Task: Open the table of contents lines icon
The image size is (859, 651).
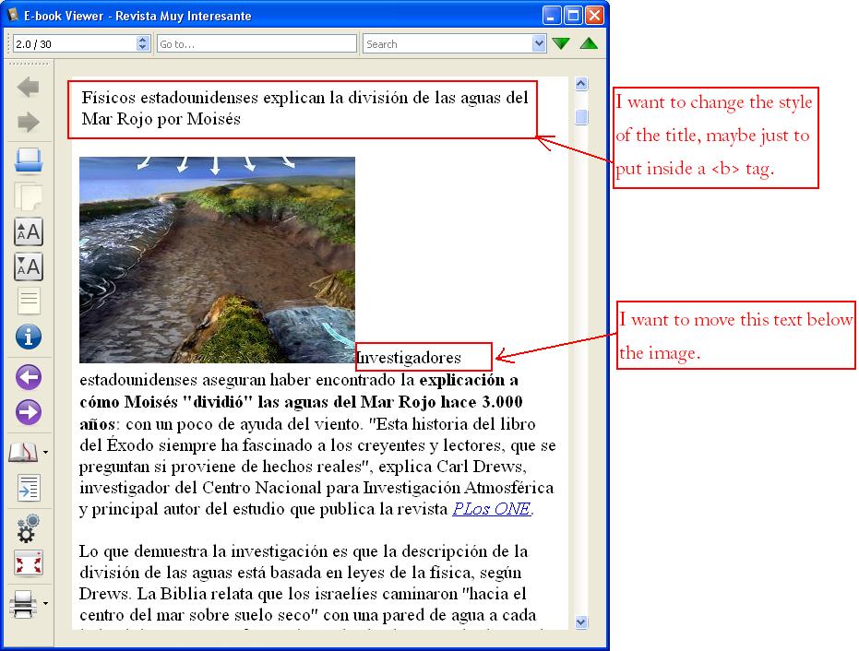Action: point(29,302)
